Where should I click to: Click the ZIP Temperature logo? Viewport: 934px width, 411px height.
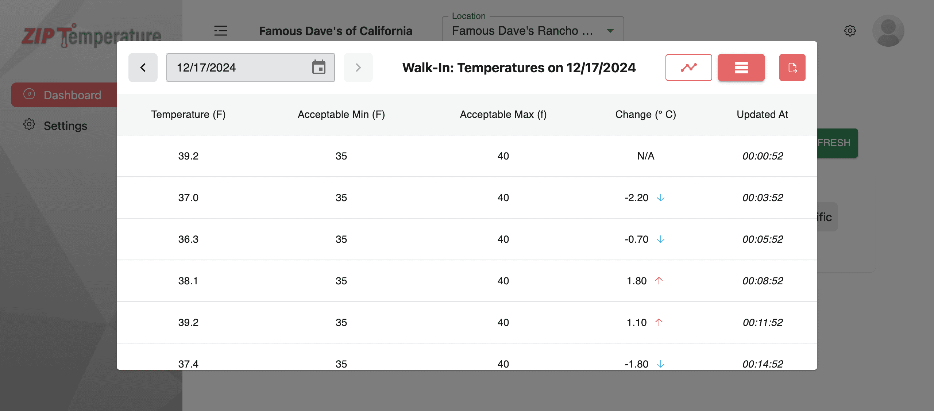coord(91,36)
